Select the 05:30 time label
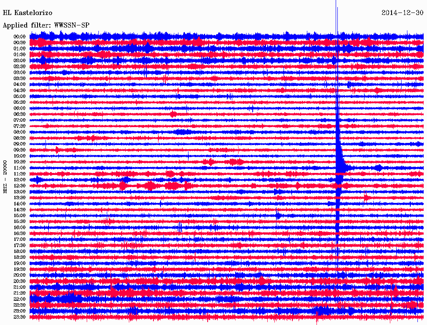 [x=20, y=102]
